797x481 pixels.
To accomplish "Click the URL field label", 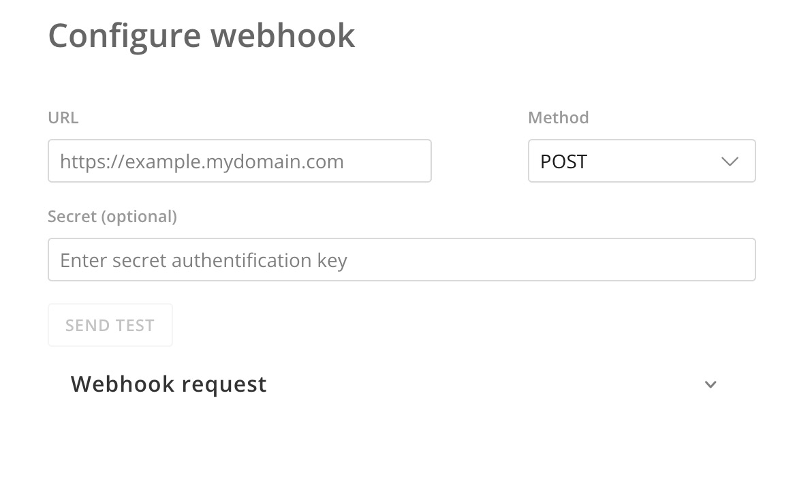I will [63, 117].
